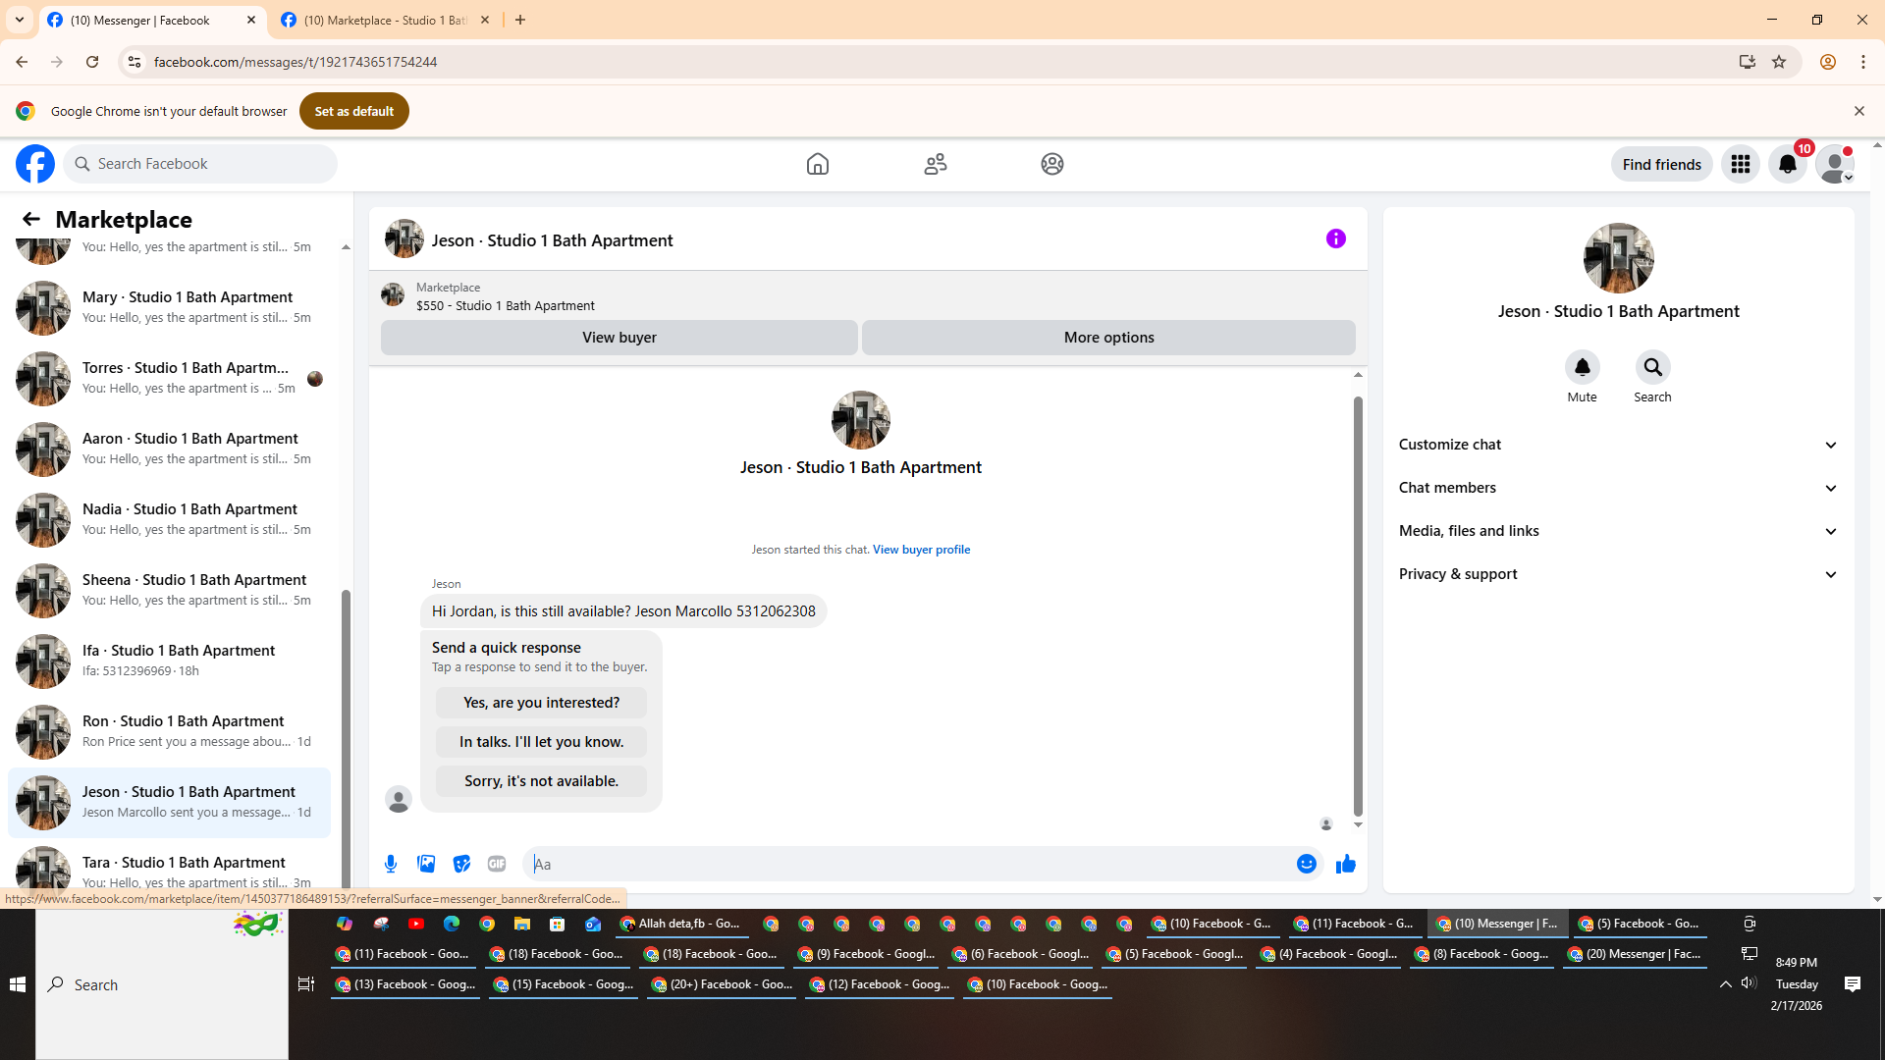
Task: Open the View buyer profile link
Action: pos(921,550)
